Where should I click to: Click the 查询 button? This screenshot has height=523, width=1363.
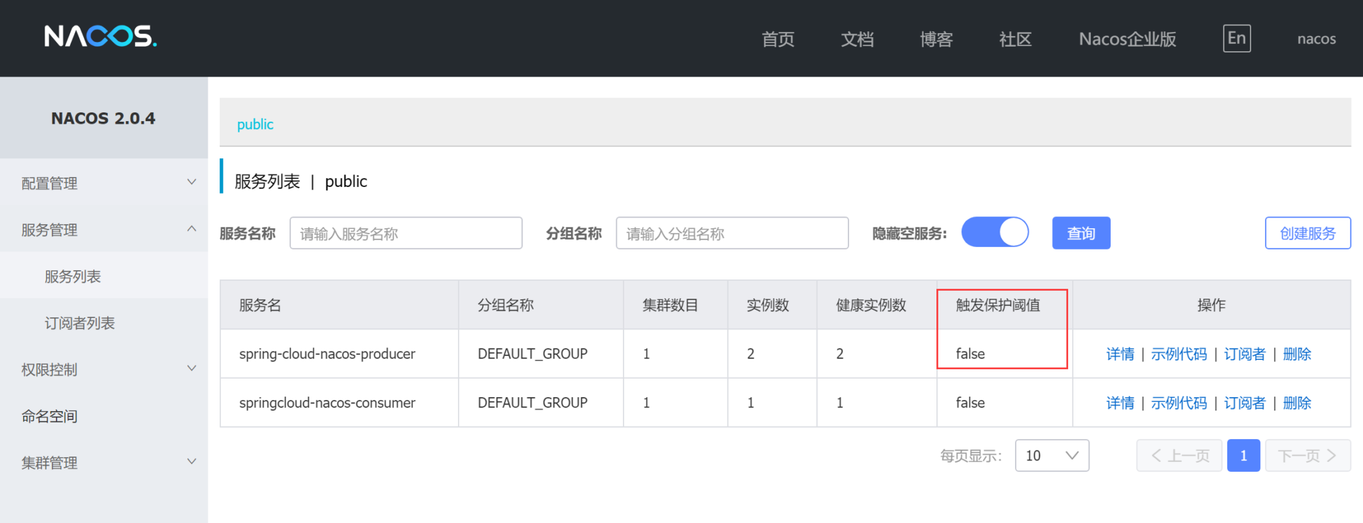tap(1081, 233)
